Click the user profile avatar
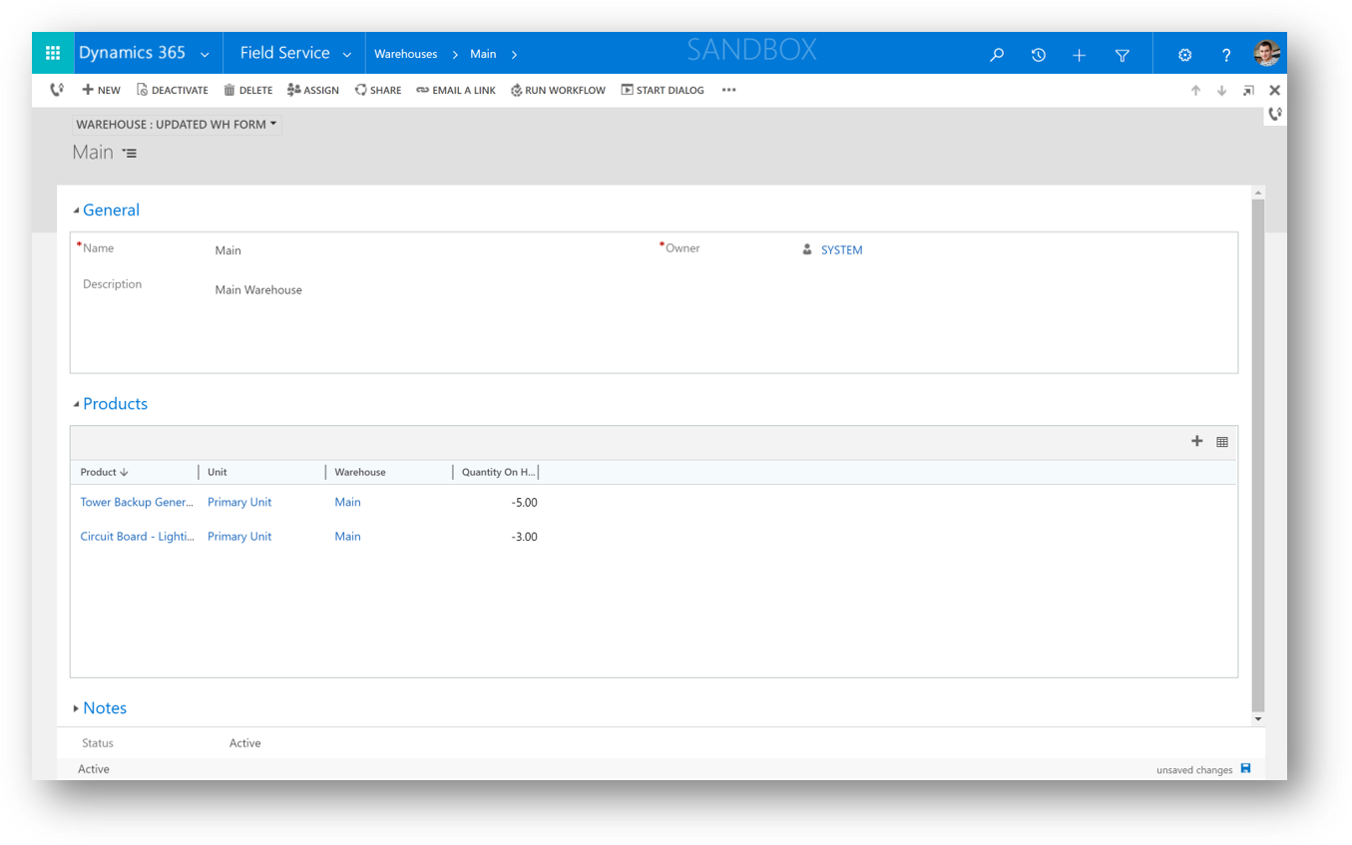Image resolution: width=1352 pixels, height=845 pixels. click(x=1267, y=54)
